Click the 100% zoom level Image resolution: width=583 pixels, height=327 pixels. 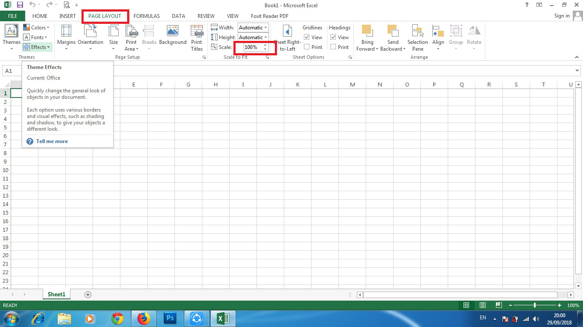573,305
